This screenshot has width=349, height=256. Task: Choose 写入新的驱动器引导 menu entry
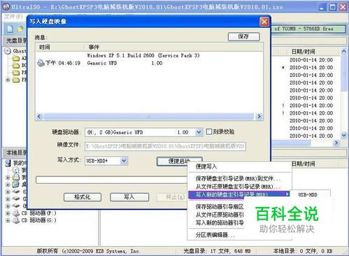[x=220, y=222]
